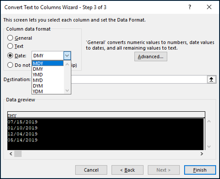Select the General radio button
Viewport: 220px width, 179px height.
(10, 38)
